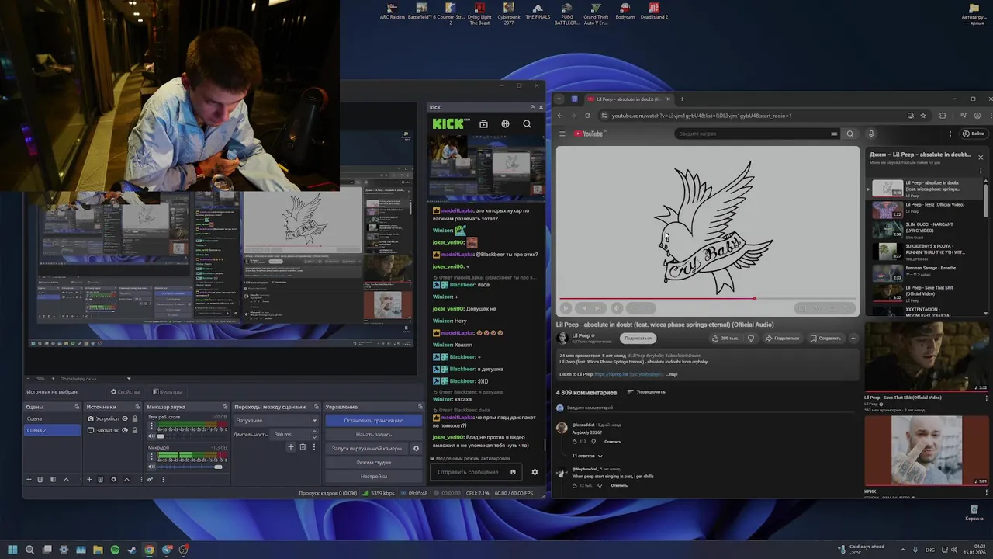Open virtual camera settings gear
Image resolution: width=993 pixels, height=559 pixels.
416,448
